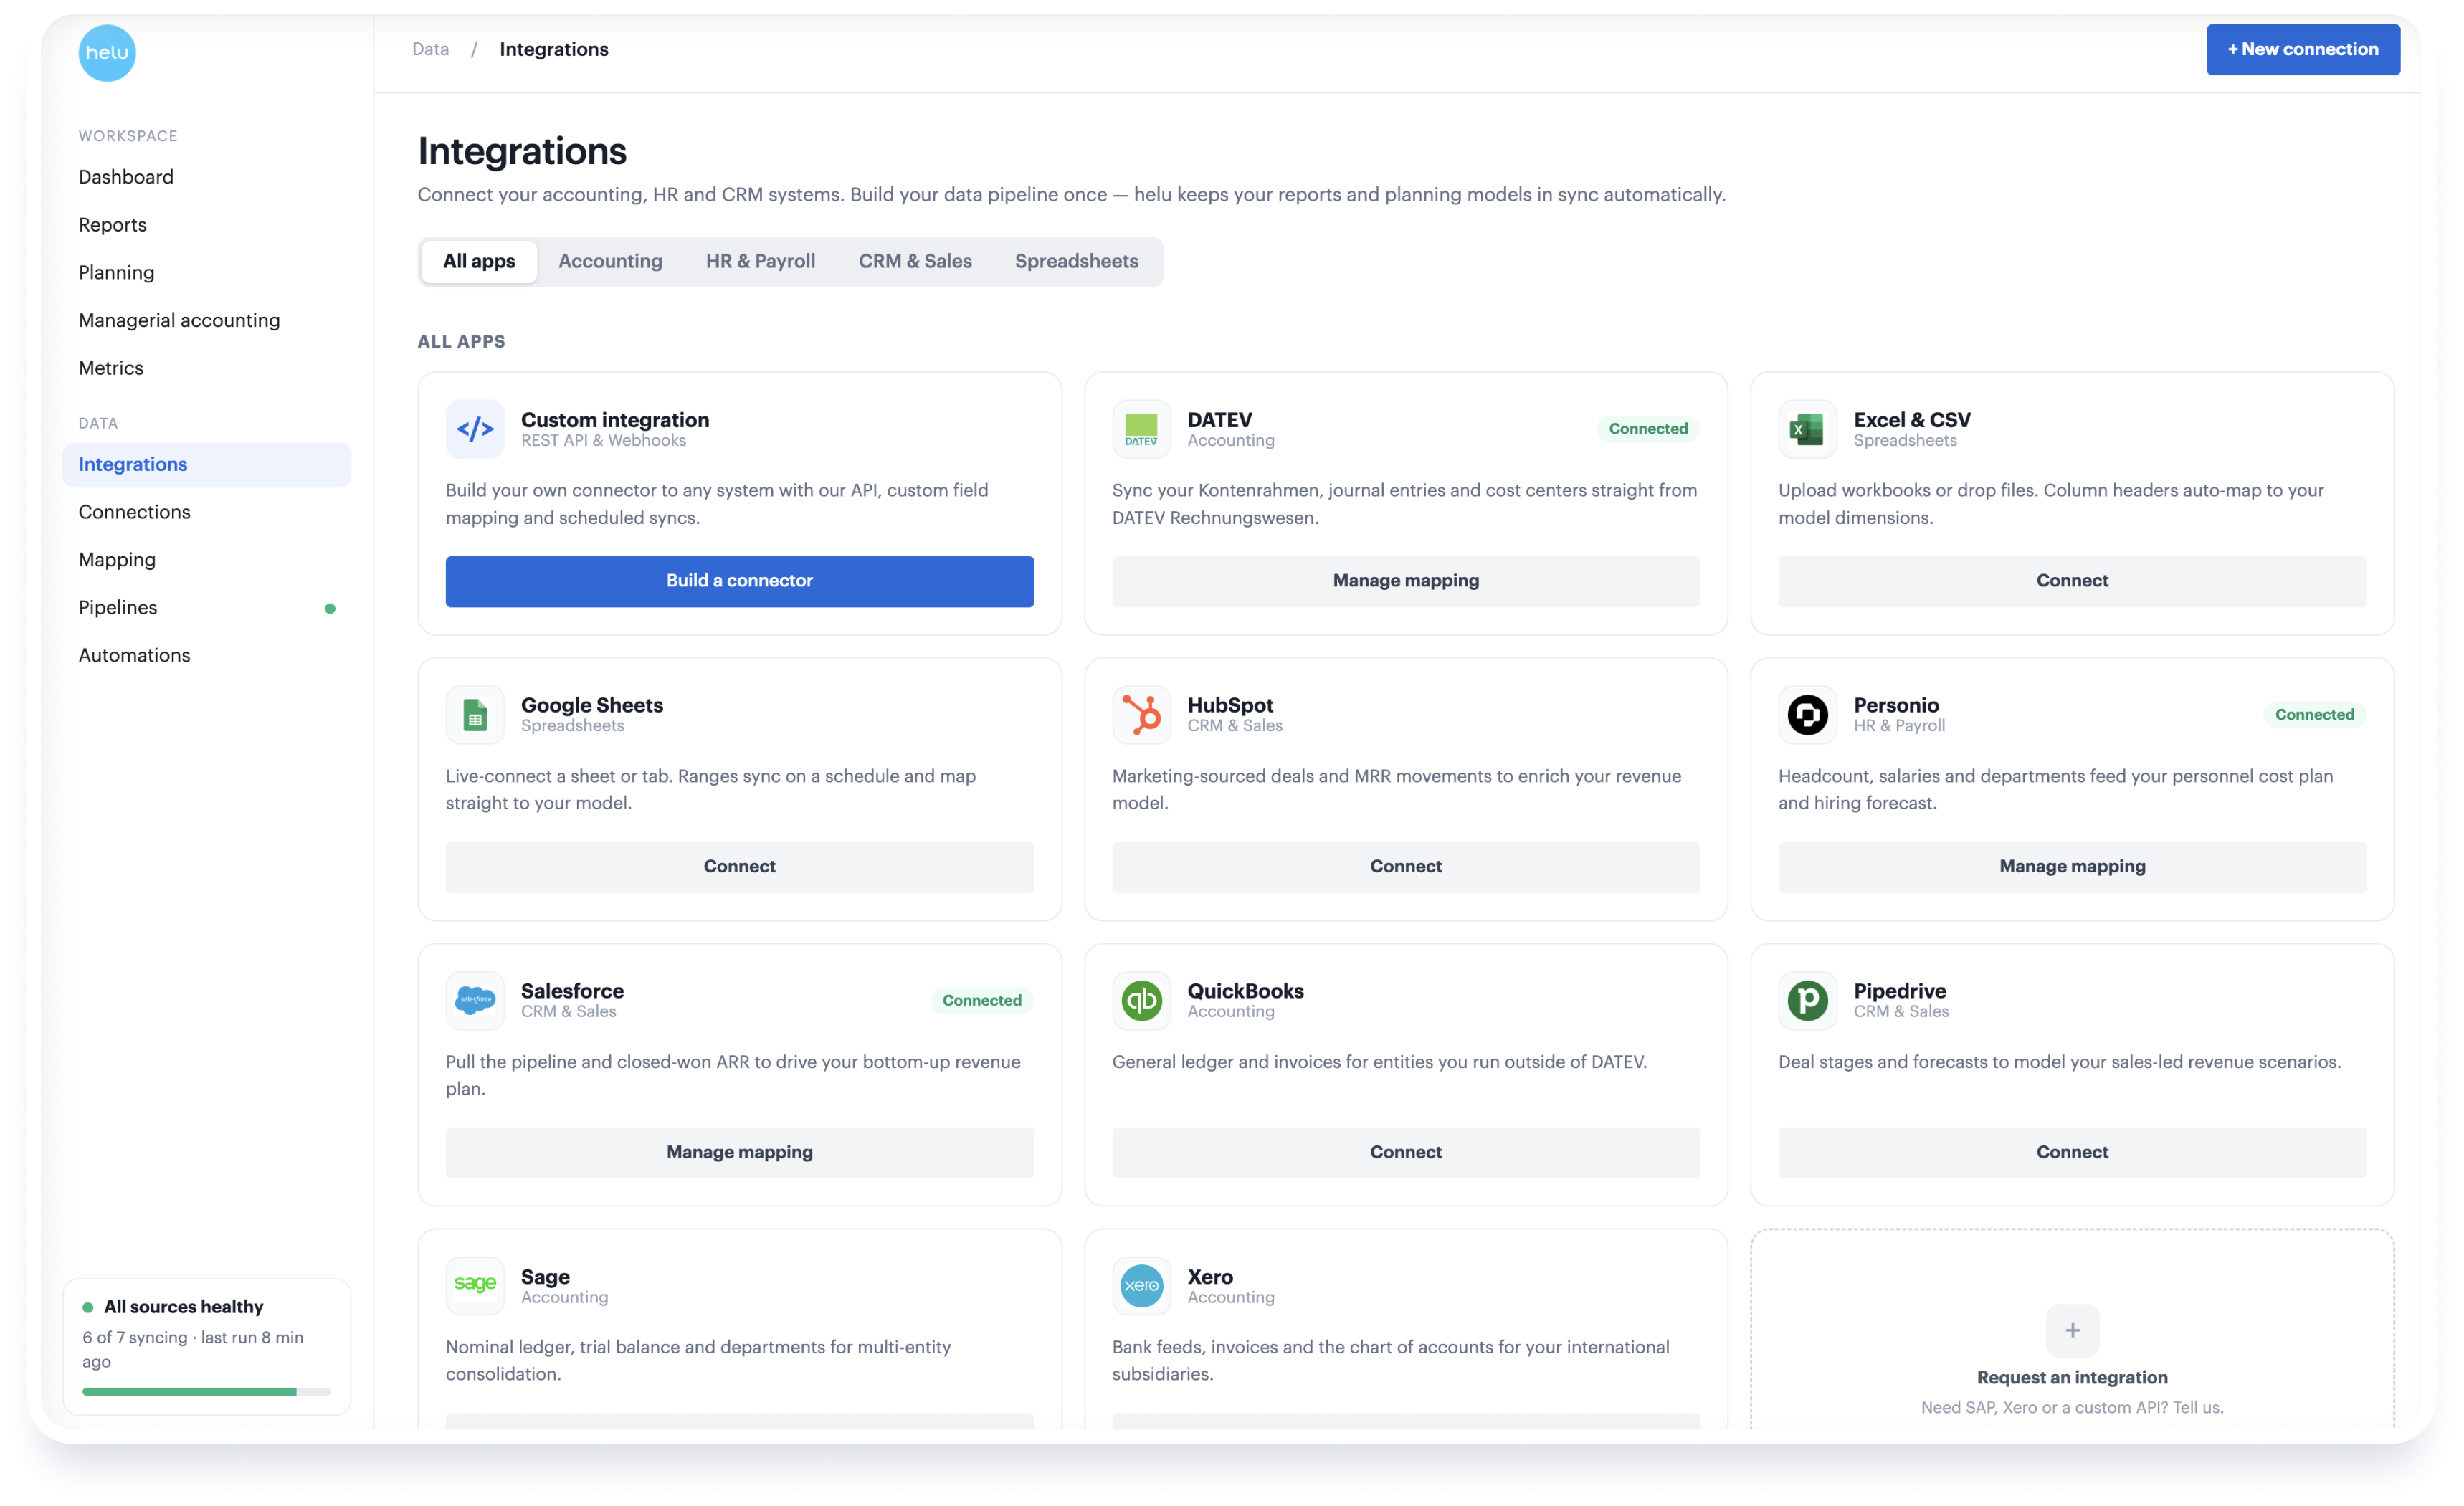This screenshot has height=1506, width=2464.
Task: Click the Pipedrive logo icon
Action: point(1807,1000)
